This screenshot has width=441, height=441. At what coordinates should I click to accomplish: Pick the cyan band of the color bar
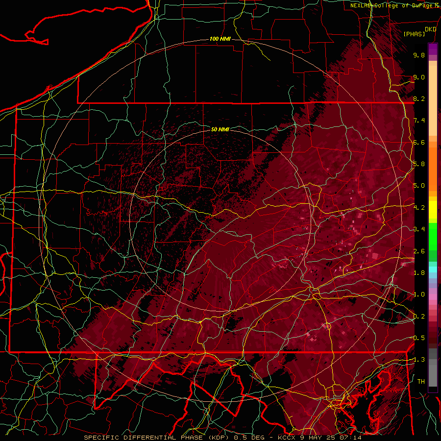click(x=433, y=269)
